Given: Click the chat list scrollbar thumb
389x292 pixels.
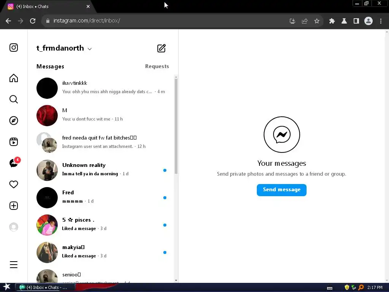Looking at the screenshot, I should 176,126.
